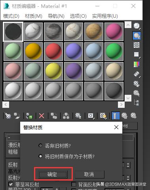Image resolution: width=150 pixels, height=190 pixels.
Task: Select the orange material sample slot
Action: (33, 51)
